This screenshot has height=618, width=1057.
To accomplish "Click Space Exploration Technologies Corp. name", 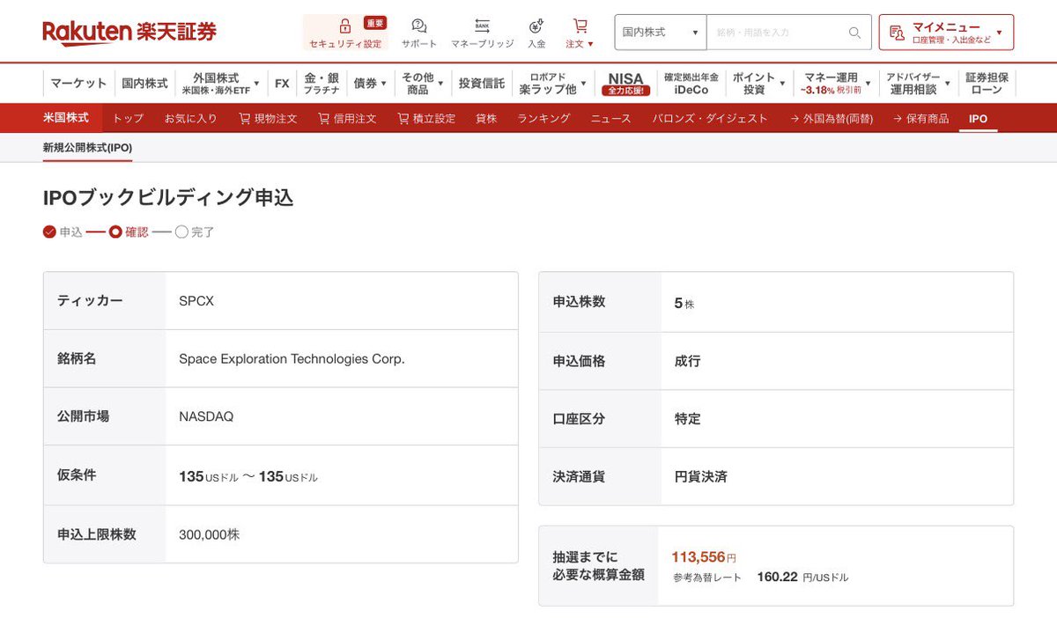I will coord(292,359).
